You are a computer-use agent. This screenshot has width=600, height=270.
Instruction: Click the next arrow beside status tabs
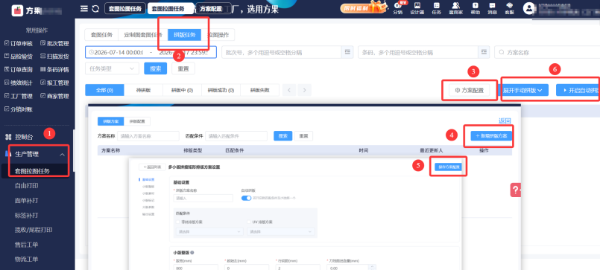pos(305,90)
